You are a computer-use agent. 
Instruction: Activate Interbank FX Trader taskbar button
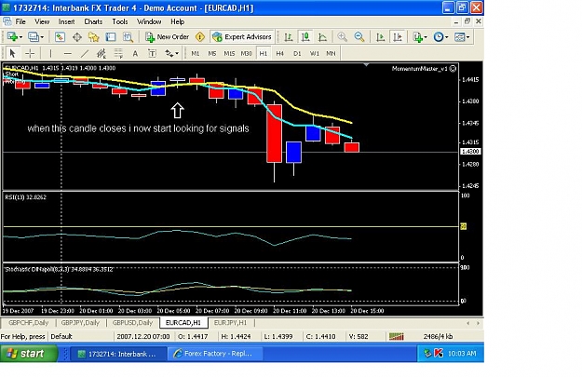[118, 354]
